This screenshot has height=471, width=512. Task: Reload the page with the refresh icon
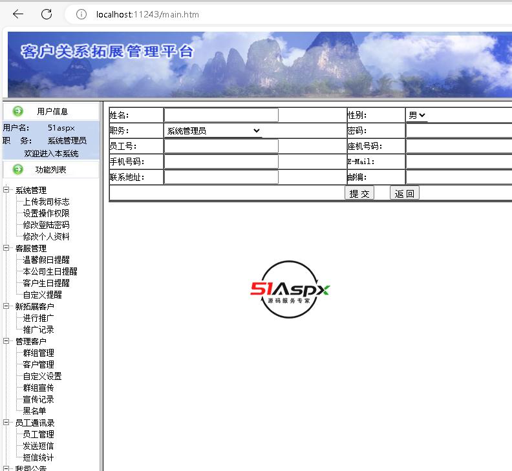pyautogui.click(x=47, y=14)
